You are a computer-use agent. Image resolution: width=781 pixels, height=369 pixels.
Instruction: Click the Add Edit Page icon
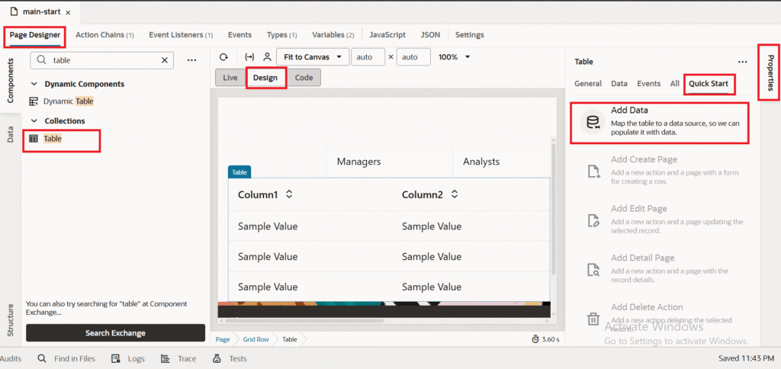[x=593, y=220]
